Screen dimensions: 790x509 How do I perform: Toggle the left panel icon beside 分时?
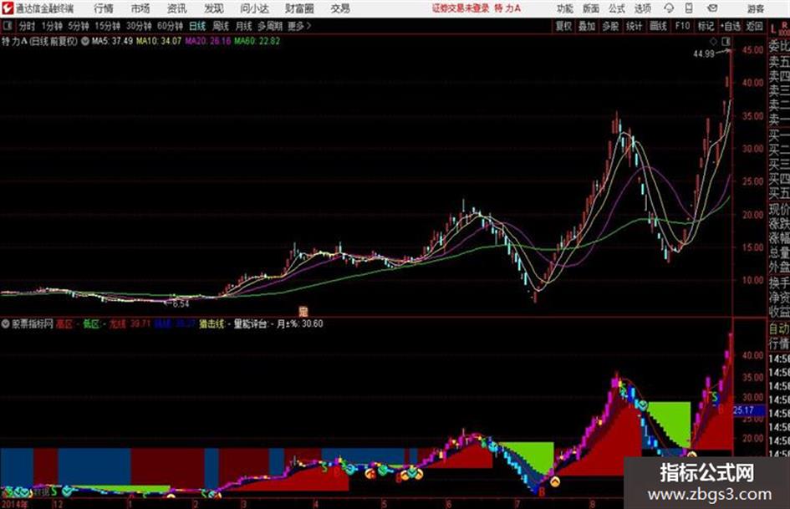click(7, 26)
